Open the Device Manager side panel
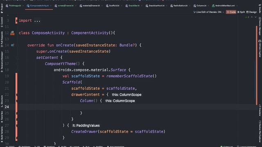The height and width of the screenshot is (147, 262). [x=260, y=26]
